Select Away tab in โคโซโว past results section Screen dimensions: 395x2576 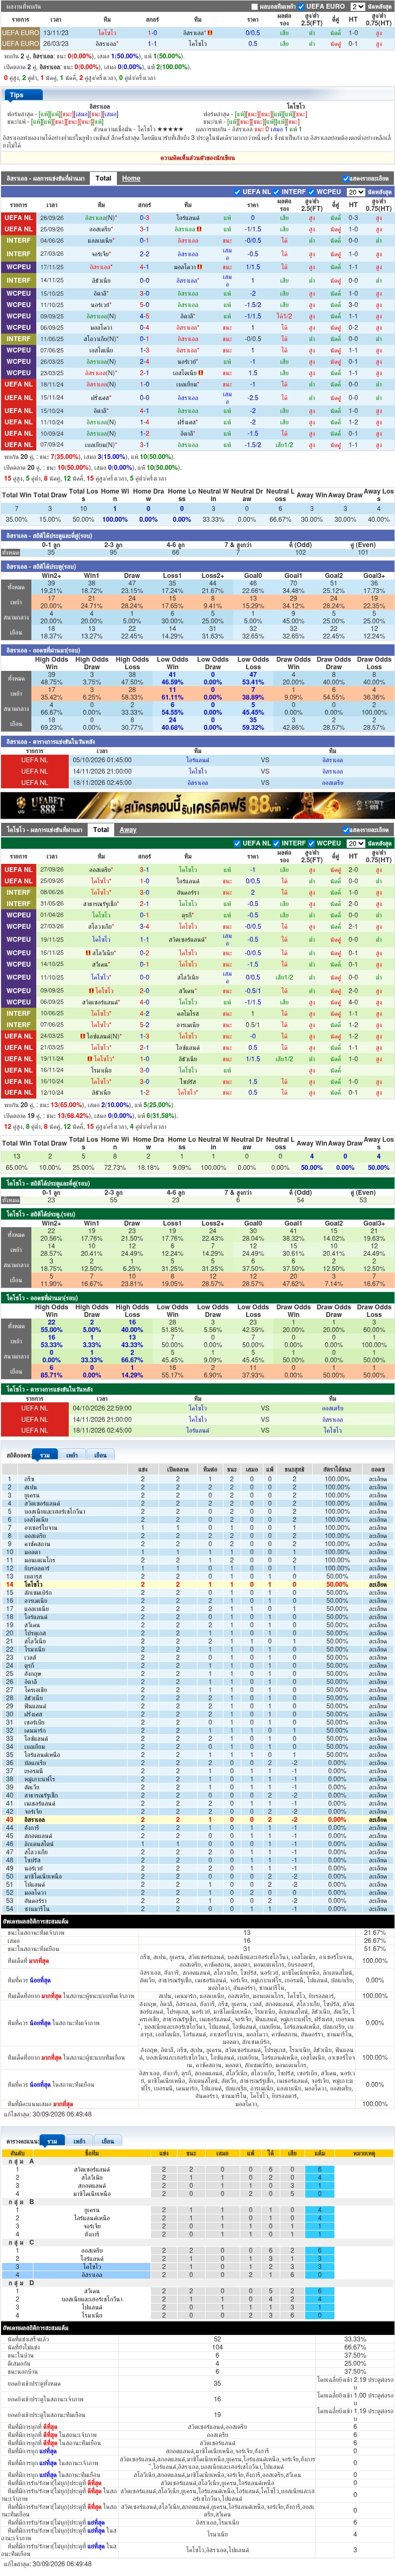click(x=128, y=829)
